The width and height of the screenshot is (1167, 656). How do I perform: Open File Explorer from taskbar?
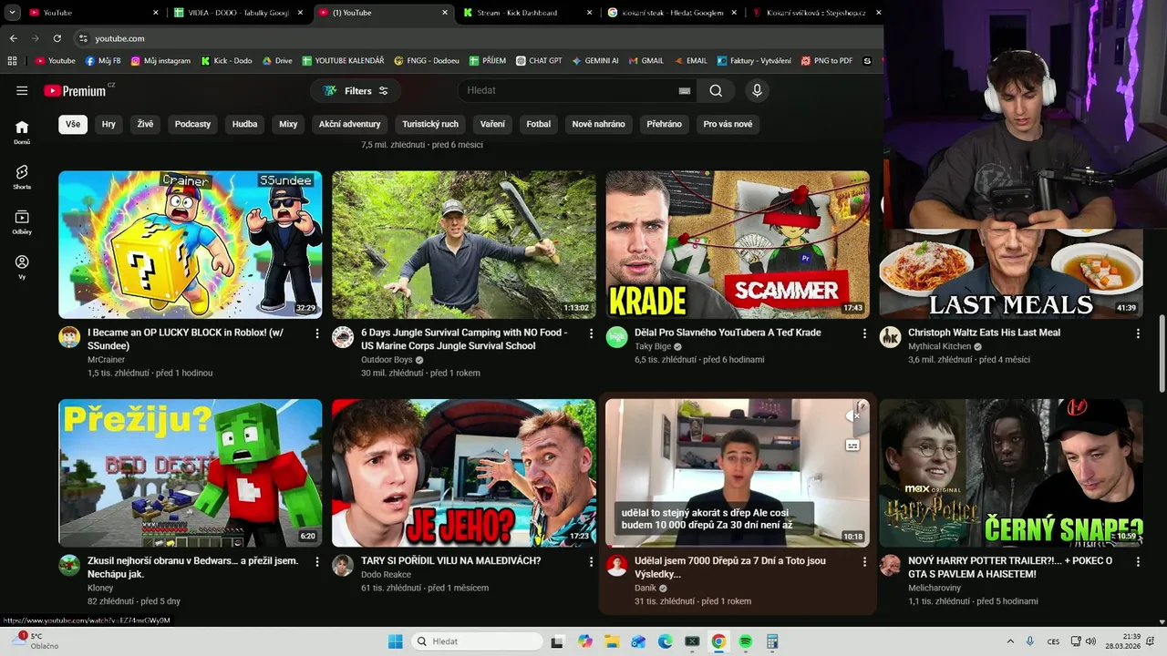pyautogui.click(x=612, y=641)
